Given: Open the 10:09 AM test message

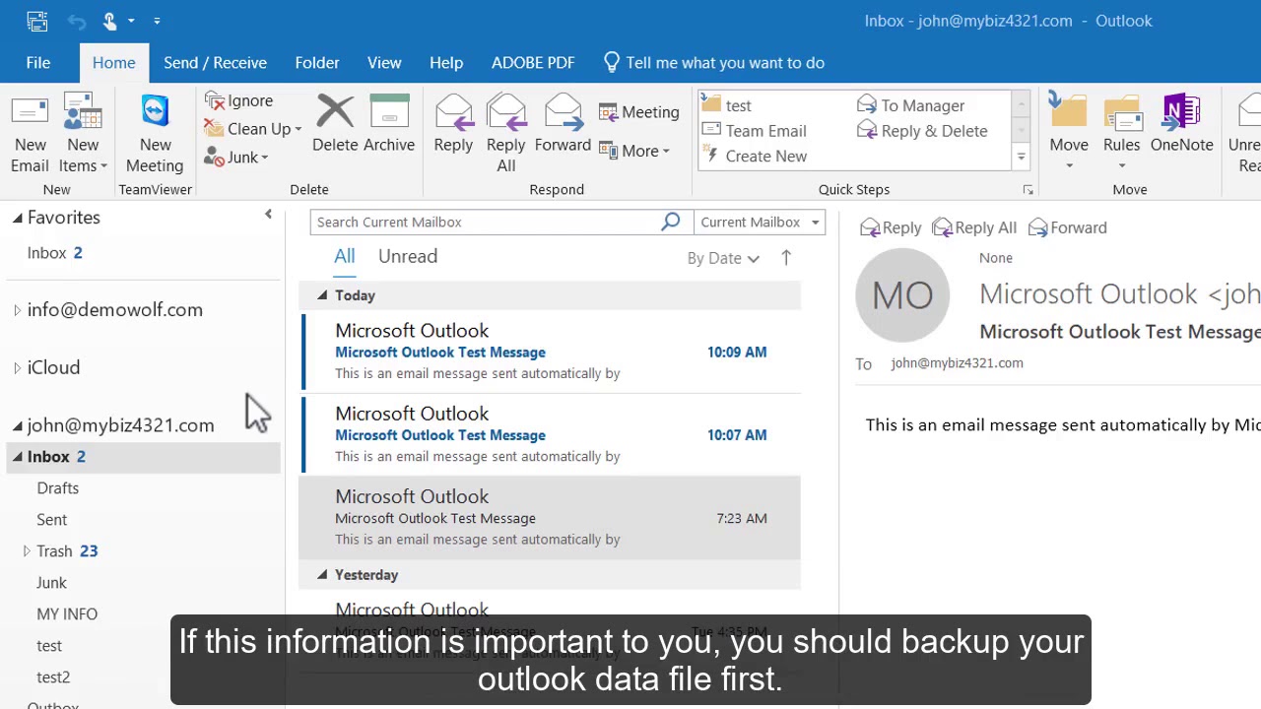Looking at the screenshot, I should coord(550,352).
